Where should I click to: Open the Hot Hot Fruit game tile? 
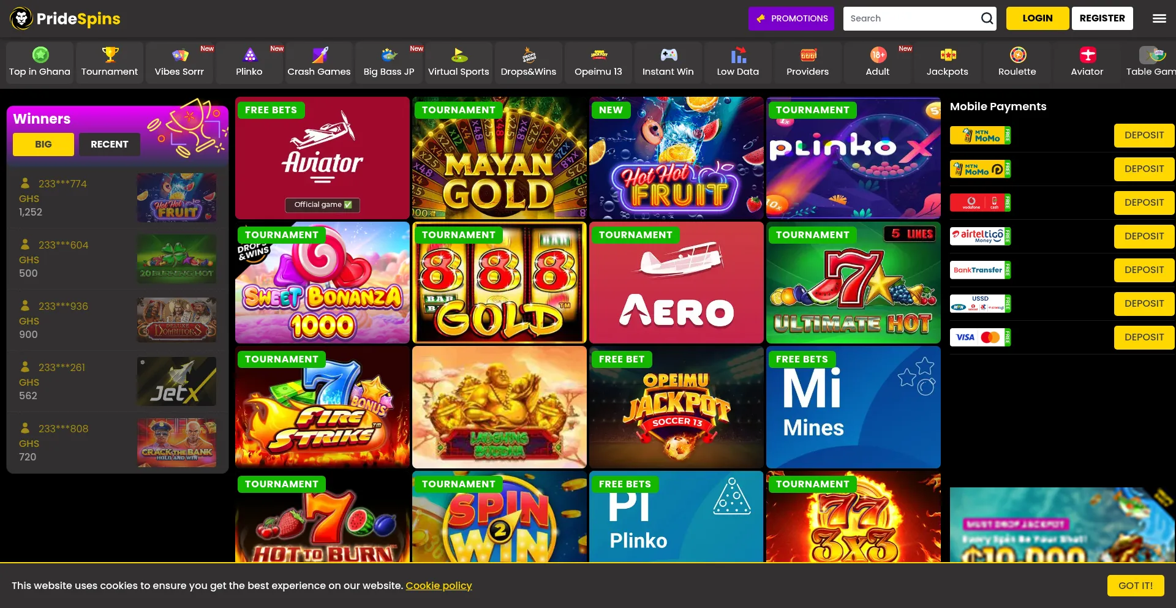(x=676, y=158)
